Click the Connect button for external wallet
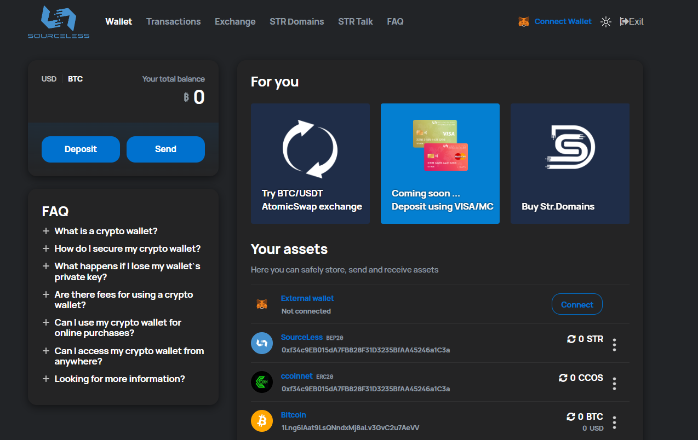The width and height of the screenshot is (698, 440). (577, 304)
